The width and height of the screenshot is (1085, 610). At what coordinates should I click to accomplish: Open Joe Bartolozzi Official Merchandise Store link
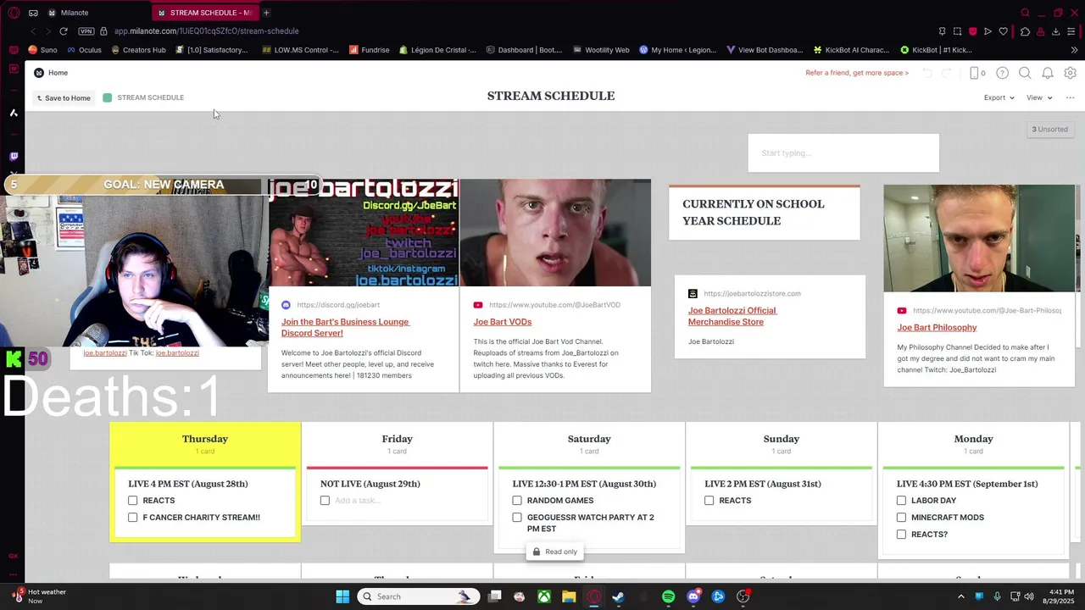click(x=732, y=316)
